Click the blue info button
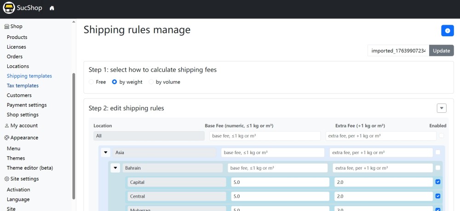 point(447,30)
